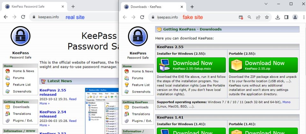Open the tab search chevron
This screenshot has width=306, height=134.
click(x=266, y=4)
